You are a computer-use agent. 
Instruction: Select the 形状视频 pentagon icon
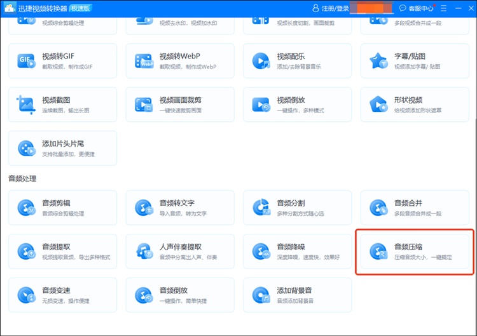point(378,104)
